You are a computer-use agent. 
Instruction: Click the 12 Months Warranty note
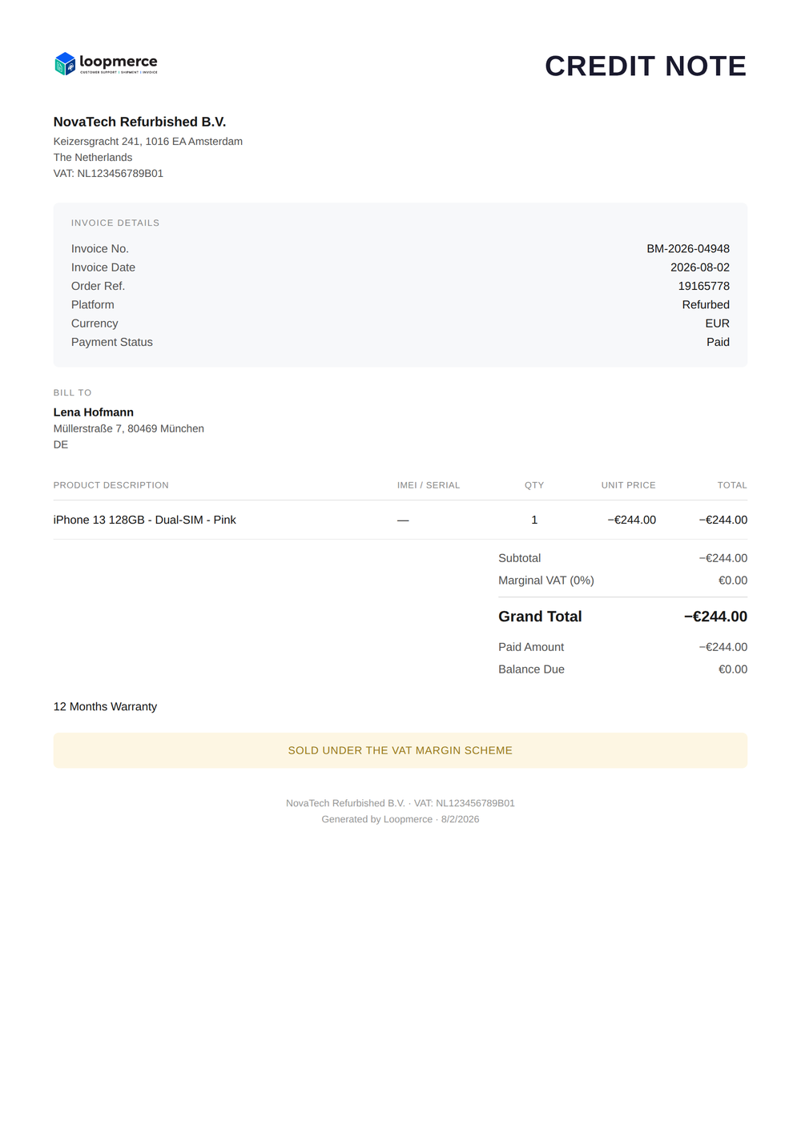pos(106,707)
